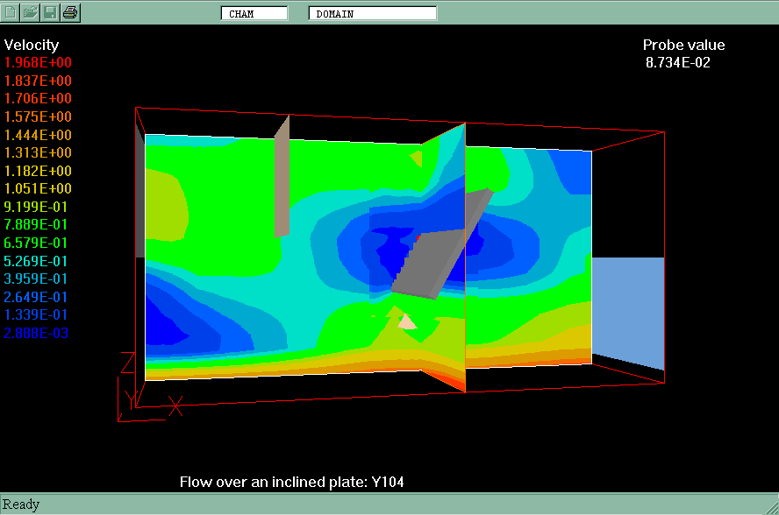Click the DOMAIN text field
The width and height of the screenshot is (779, 515).
pyautogui.click(x=372, y=13)
